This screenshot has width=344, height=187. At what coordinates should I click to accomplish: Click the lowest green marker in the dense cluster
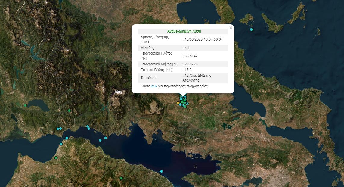[x=185, y=106]
